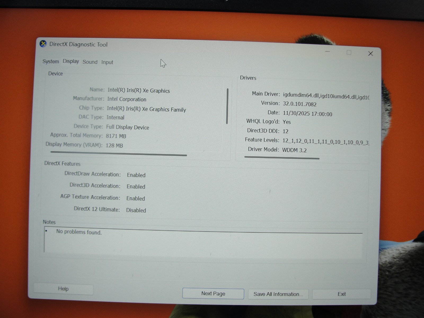Image resolution: width=424 pixels, height=318 pixels.
Task: Click the 'Name:' label in Device group
Action: pyautogui.click(x=97, y=90)
